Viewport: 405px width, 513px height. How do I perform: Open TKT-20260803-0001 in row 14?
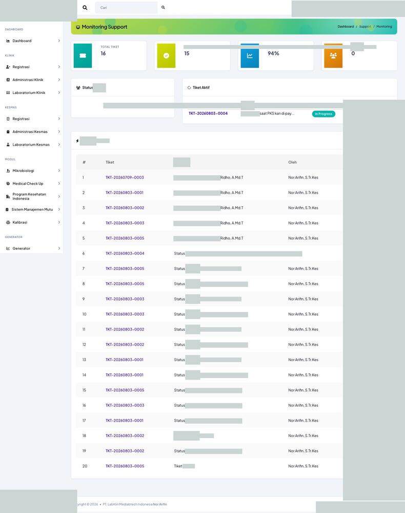[124, 375]
